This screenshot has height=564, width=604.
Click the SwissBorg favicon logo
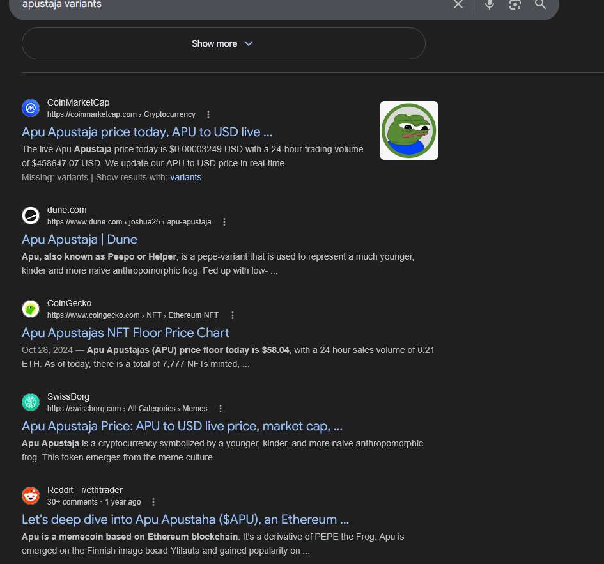[x=31, y=402]
